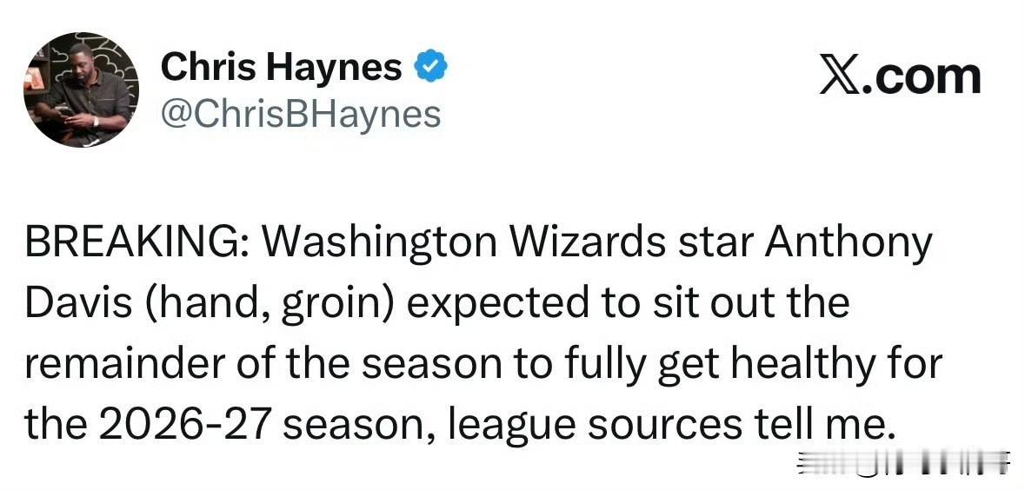
Task: Click the word "star" before Anthony
Action: click(716, 244)
